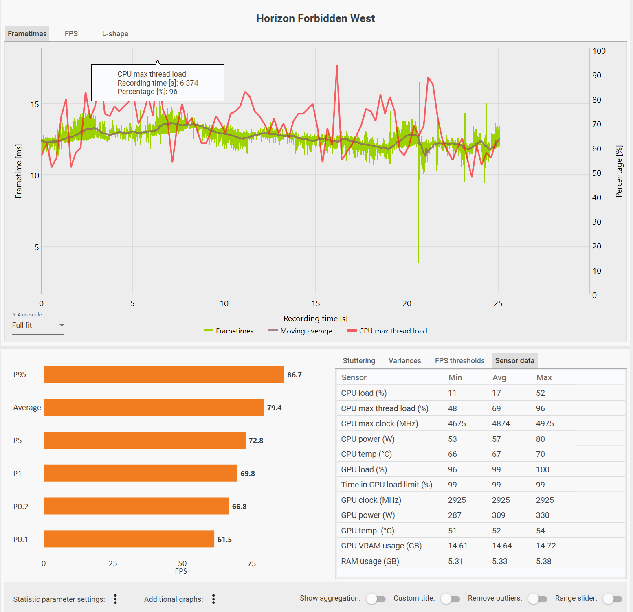
Task: Click the 4975 max clock value
Action: [x=545, y=423]
